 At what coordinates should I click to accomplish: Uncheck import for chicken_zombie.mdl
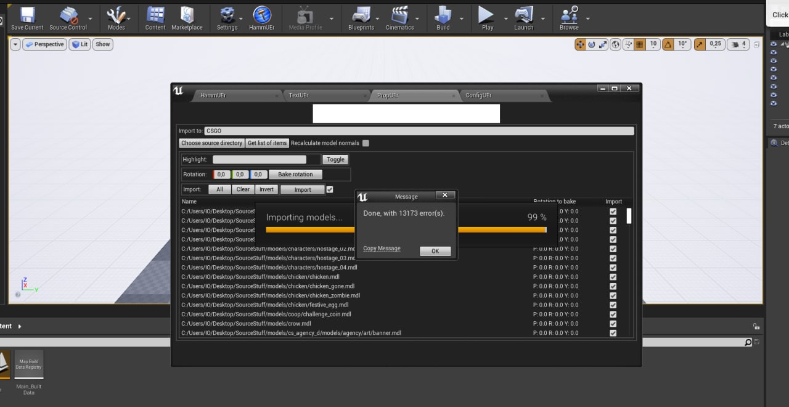pos(613,295)
